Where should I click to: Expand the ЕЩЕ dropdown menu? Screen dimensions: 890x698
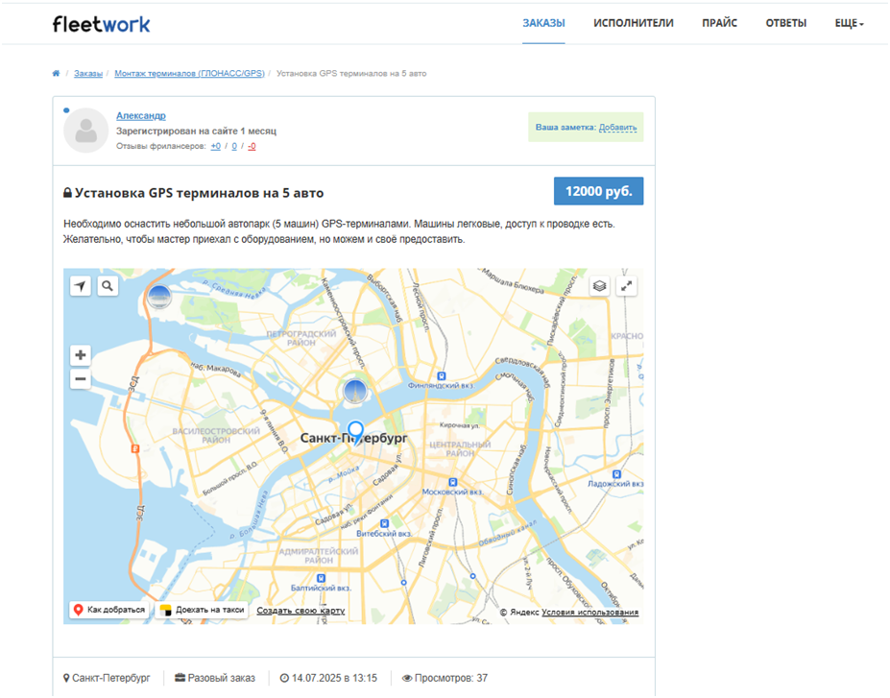849,23
